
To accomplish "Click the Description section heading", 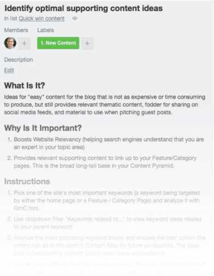I will pos(19,60).
